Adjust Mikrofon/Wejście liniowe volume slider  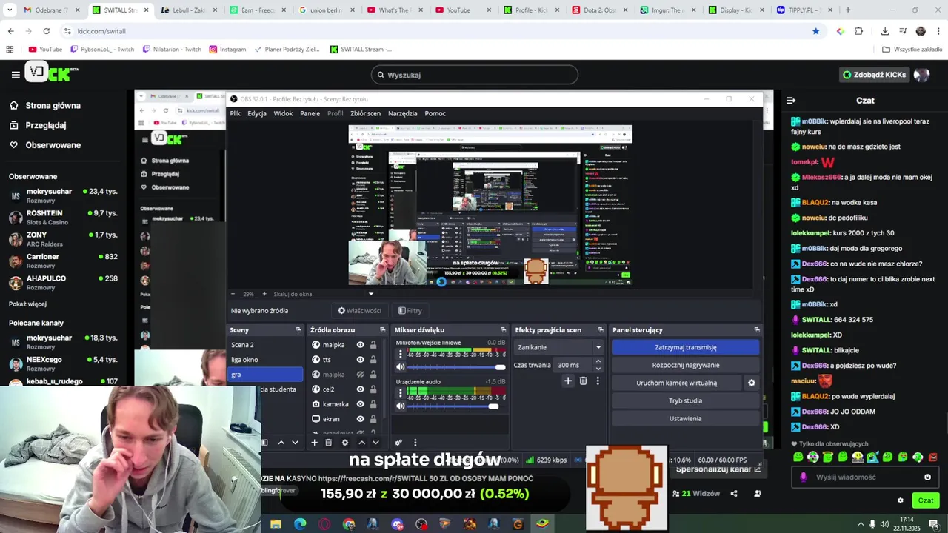tap(457, 367)
